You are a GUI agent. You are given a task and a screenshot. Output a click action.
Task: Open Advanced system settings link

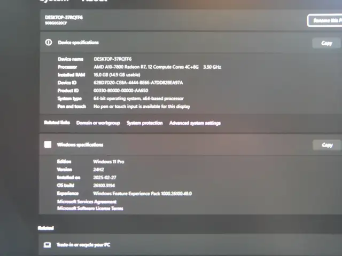[195, 123]
